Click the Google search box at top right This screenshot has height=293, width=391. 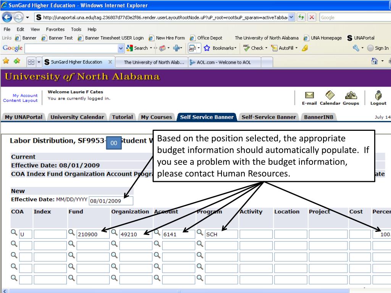click(x=355, y=18)
